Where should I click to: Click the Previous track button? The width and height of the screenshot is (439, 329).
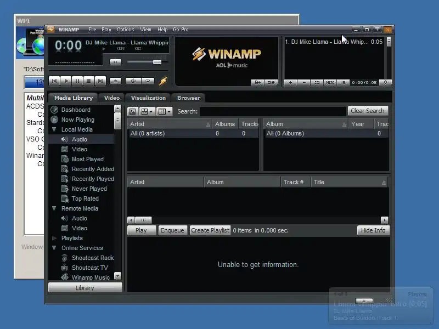pyautogui.click(x=54, y=81)
